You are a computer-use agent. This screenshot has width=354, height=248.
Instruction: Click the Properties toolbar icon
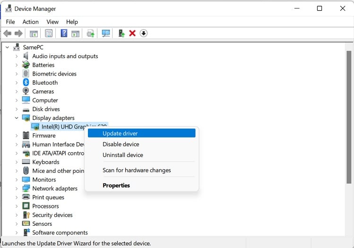(49, 34)
